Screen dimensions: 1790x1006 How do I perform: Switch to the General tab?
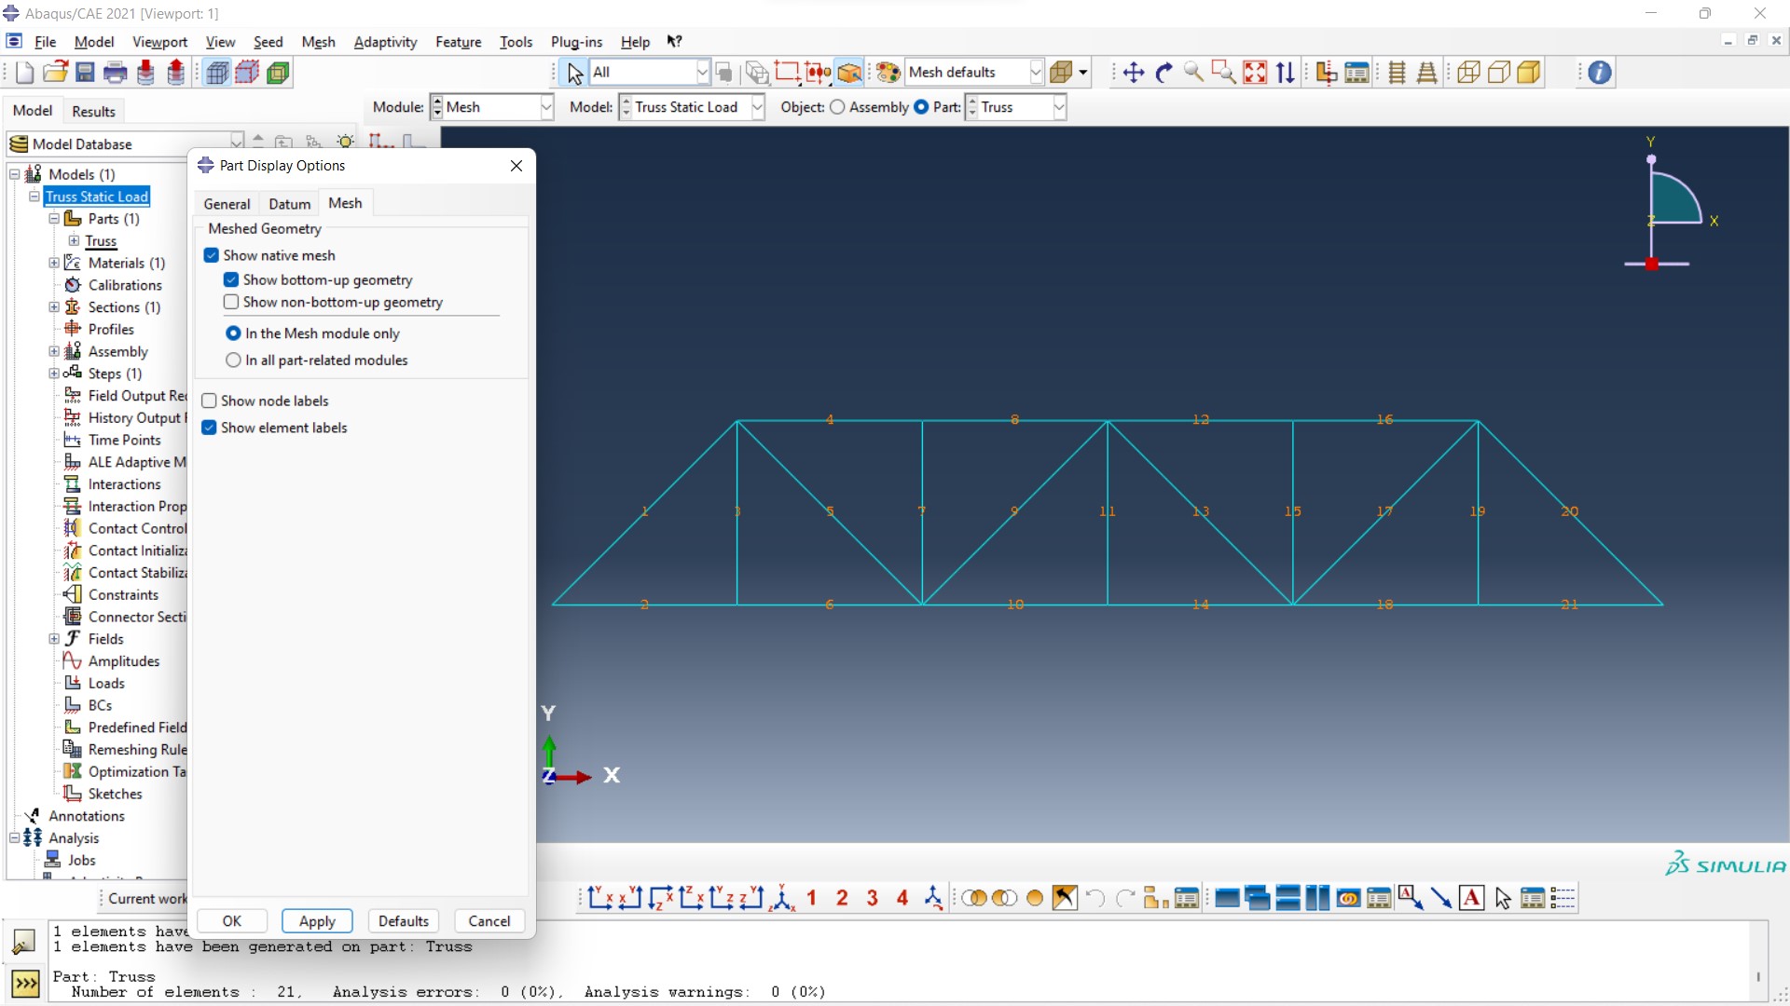point(227,204)
